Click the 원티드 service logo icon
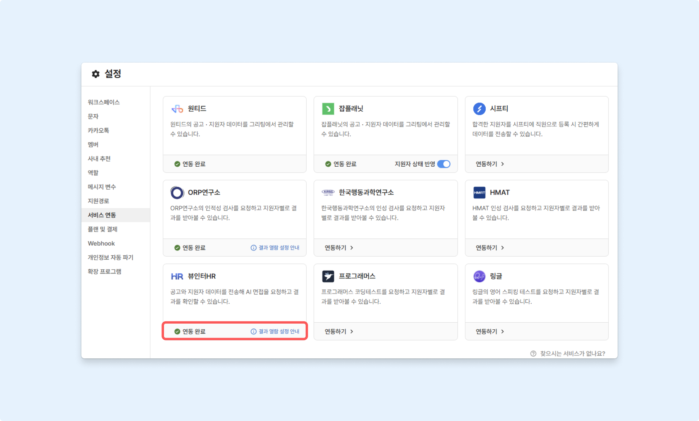 (x=177, y=109)
